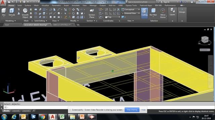Click the AutoCAD icon on the taskbar
This screenshot has width=215, height=120.
(x=52, y=117)
